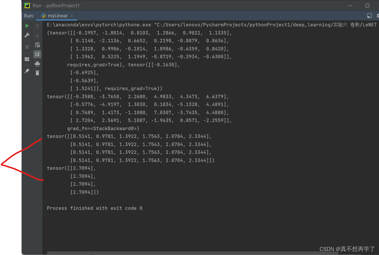The width and height of the screenshot is (379, 255).
Task: Click 'Process finished with exit code 0'
Action: click(x=95, y=208)
